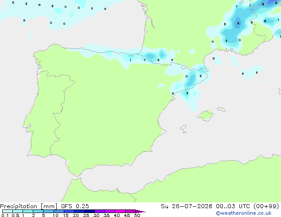Viewport: 281px width, 217px height.
Task: Click the 'Precipitation [mm]' title text
Action: 29,206
